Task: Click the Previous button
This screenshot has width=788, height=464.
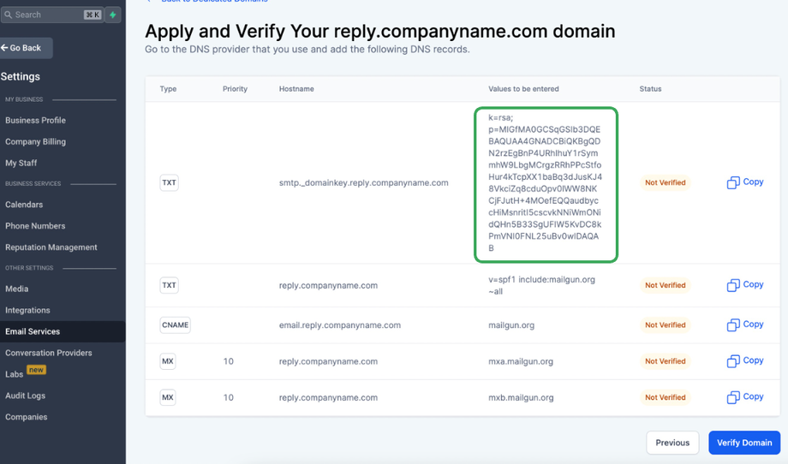Action: coord(672,443)
